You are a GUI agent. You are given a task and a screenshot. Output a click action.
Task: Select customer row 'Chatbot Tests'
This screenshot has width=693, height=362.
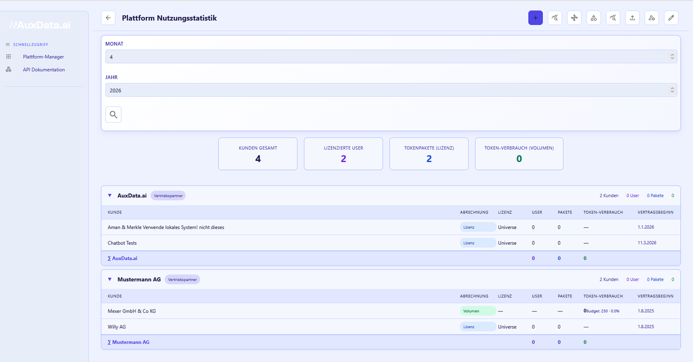point(391,243)
